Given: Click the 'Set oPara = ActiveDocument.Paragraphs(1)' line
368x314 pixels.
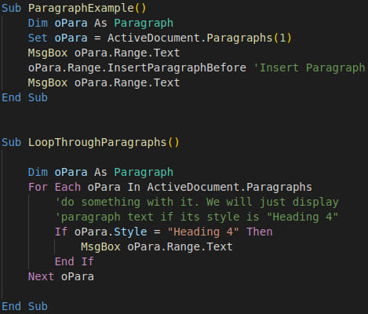Looking at the screenshot, I should pos(160,38).
